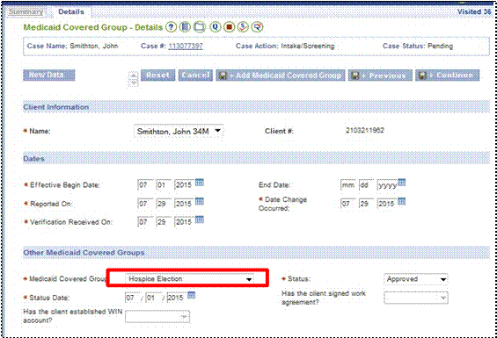The width and height of the screenshot is (497, 338).
Task: Click client number 2103211962
Action: (x=365, y=131)
